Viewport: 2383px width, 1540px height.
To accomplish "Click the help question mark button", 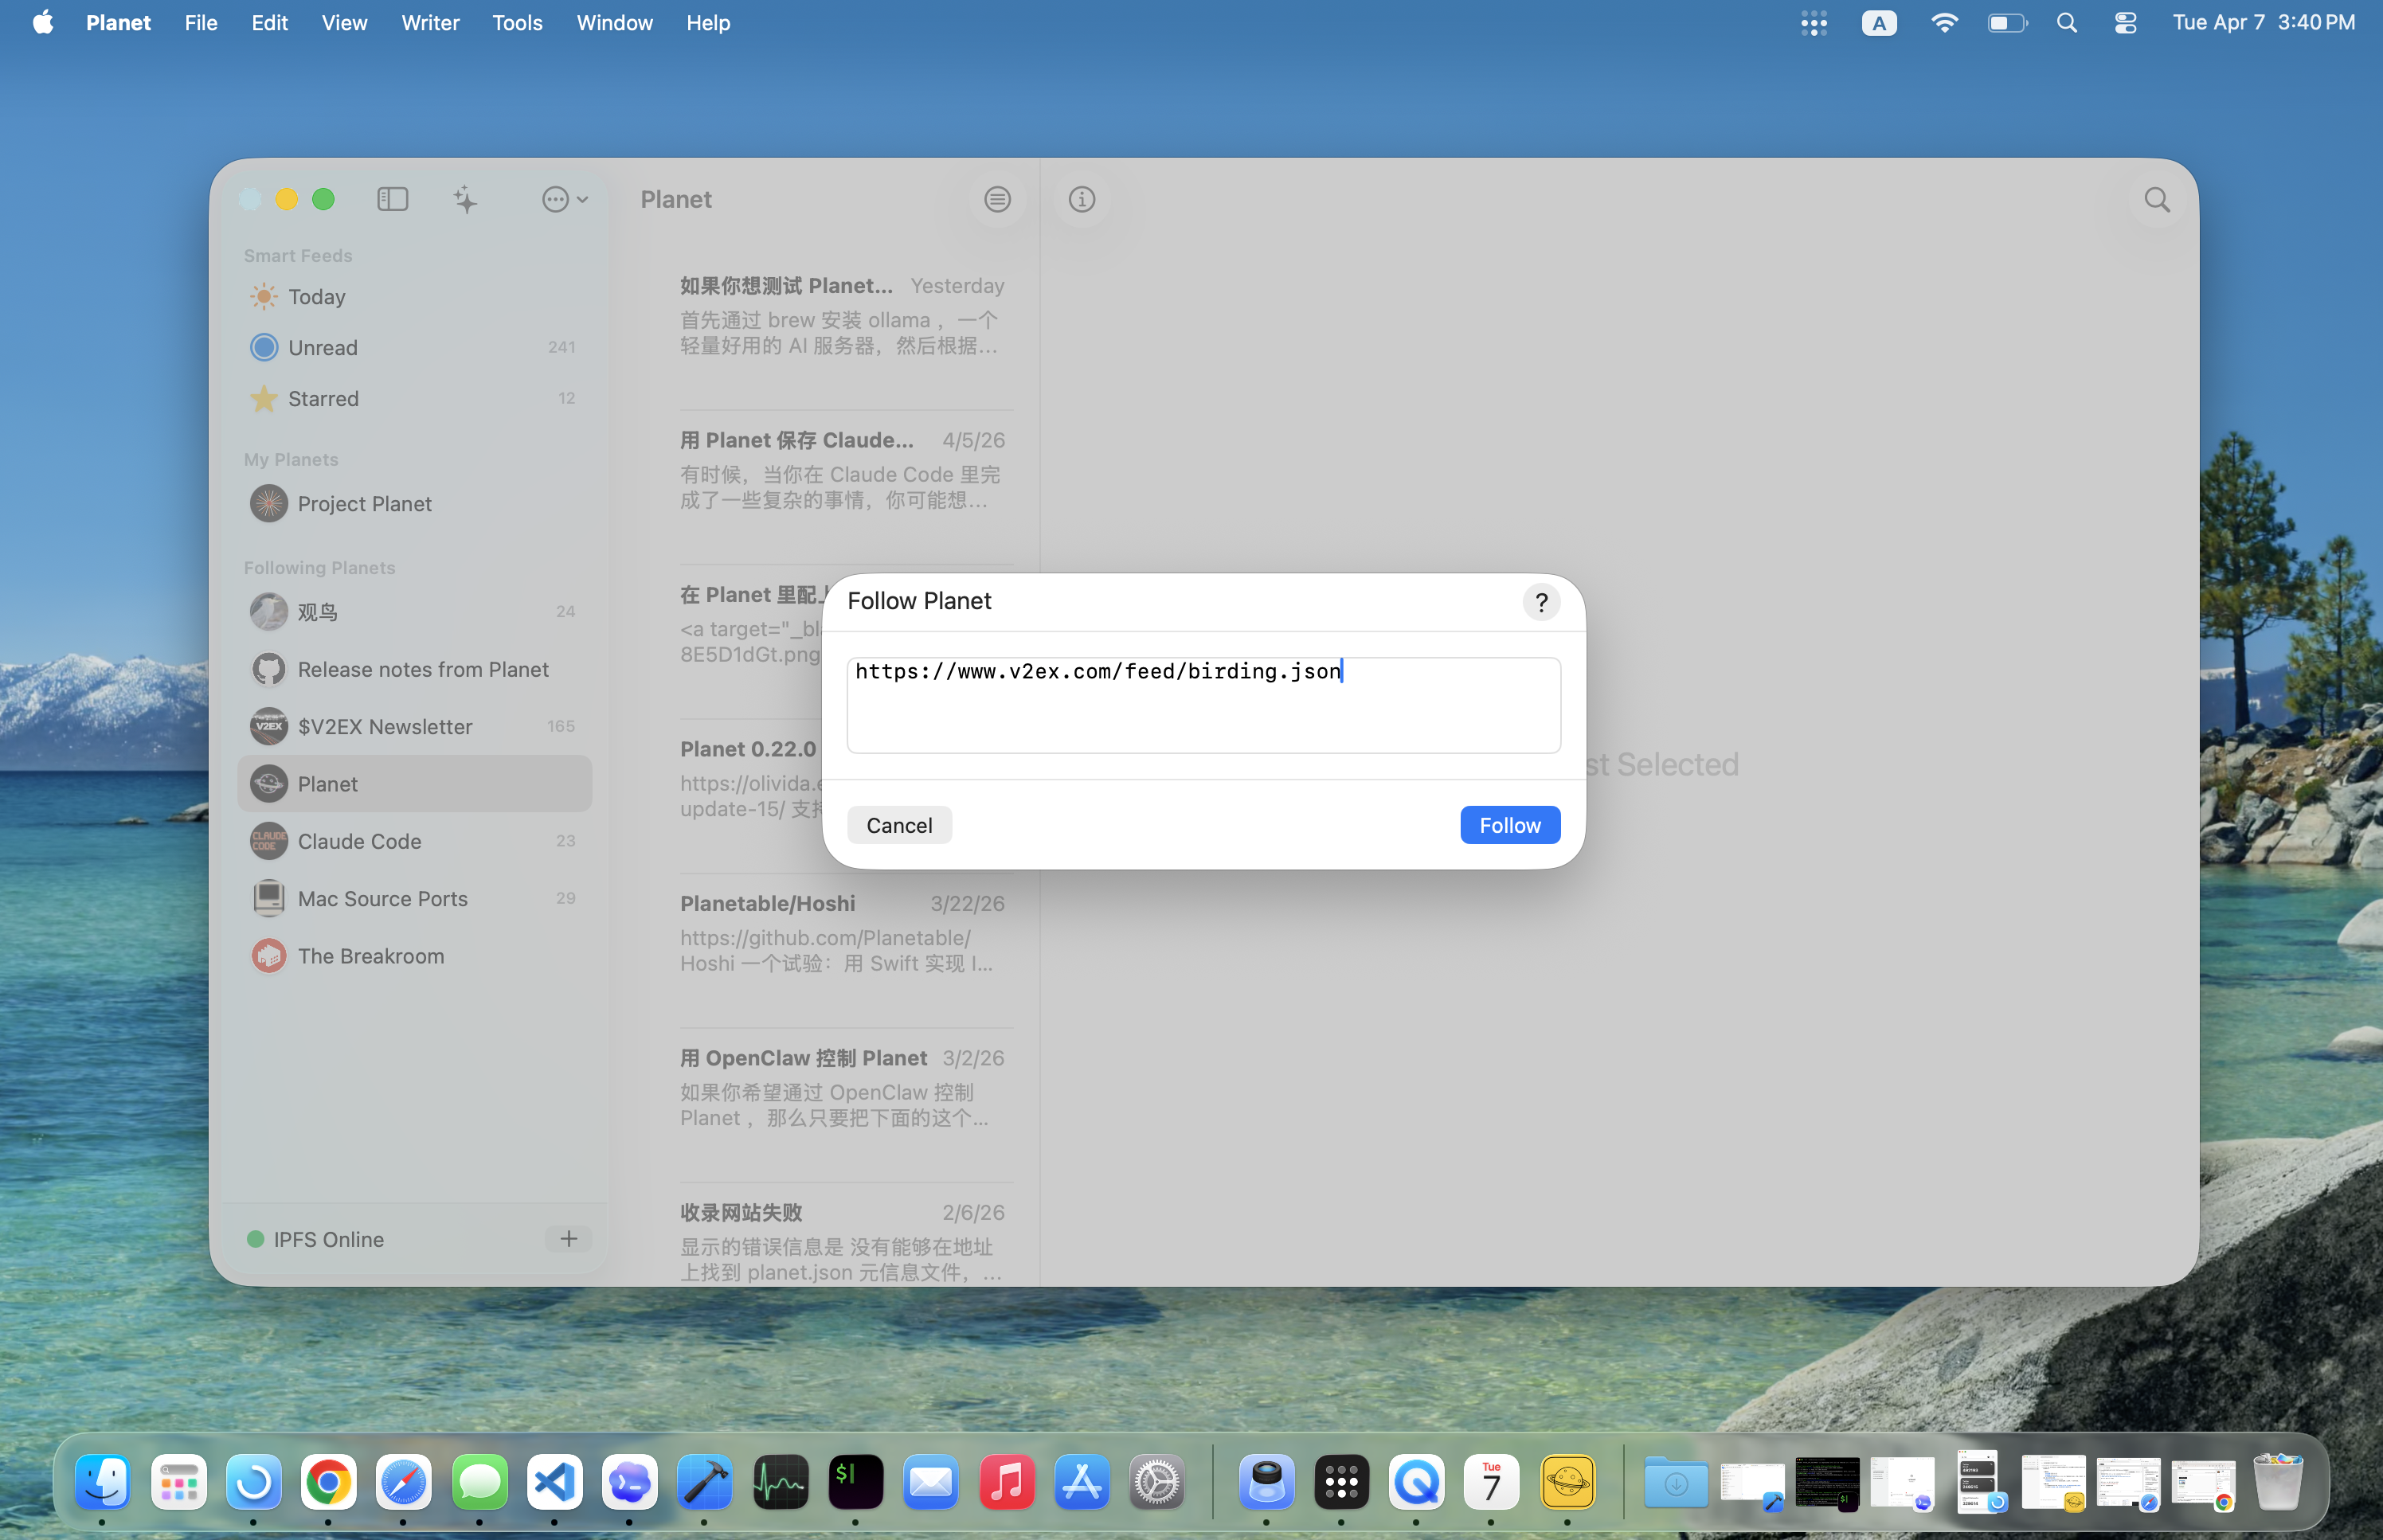I will (1541, 602).
